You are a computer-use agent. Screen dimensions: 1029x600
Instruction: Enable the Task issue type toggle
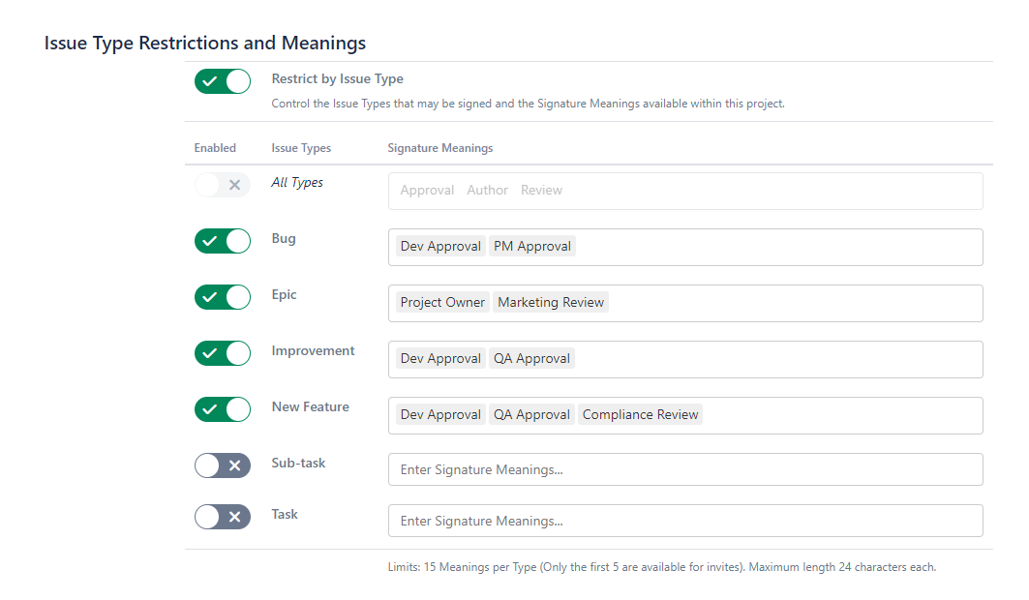223,517
